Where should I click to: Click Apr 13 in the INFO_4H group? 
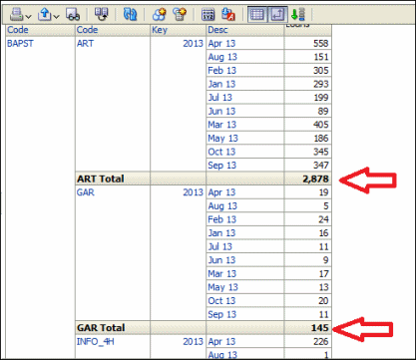[221, 342]
